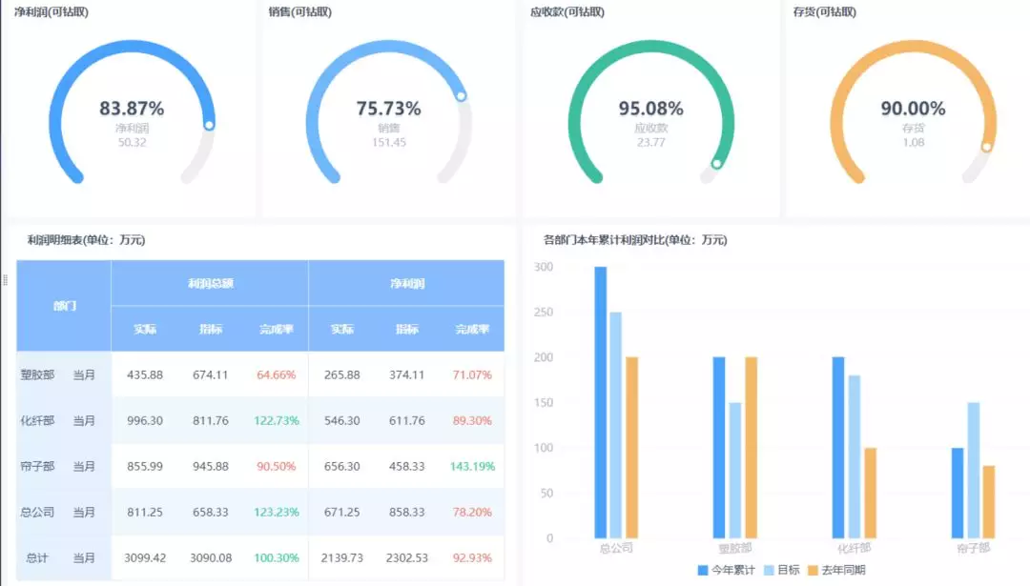Click green completion rate 122.73%
This screenshot has width=1030, height=586.
pyautogui.click(x=276, y=420)
